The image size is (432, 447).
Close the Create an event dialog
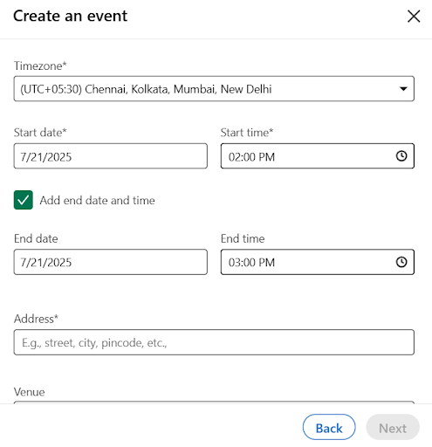pos(414,16)
